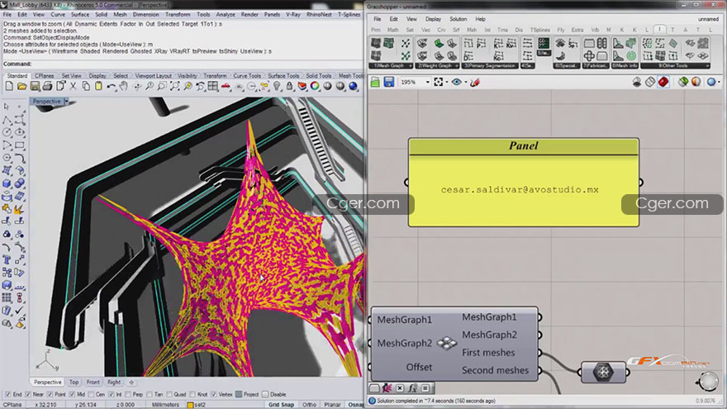Click the Undo arrow icon in Rhino
Image resolution: width=727 pixels, height=409 pixels.
click(111, 86)
